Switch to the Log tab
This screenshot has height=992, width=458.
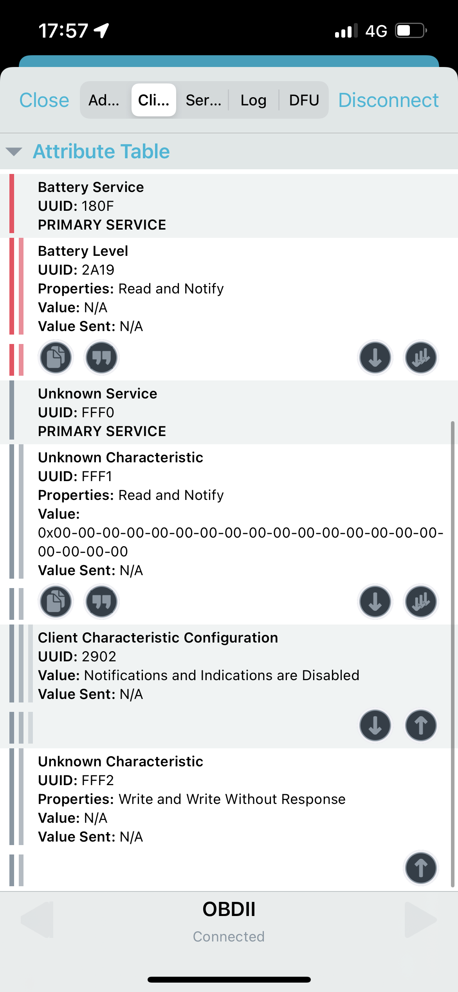coord(254,100)
